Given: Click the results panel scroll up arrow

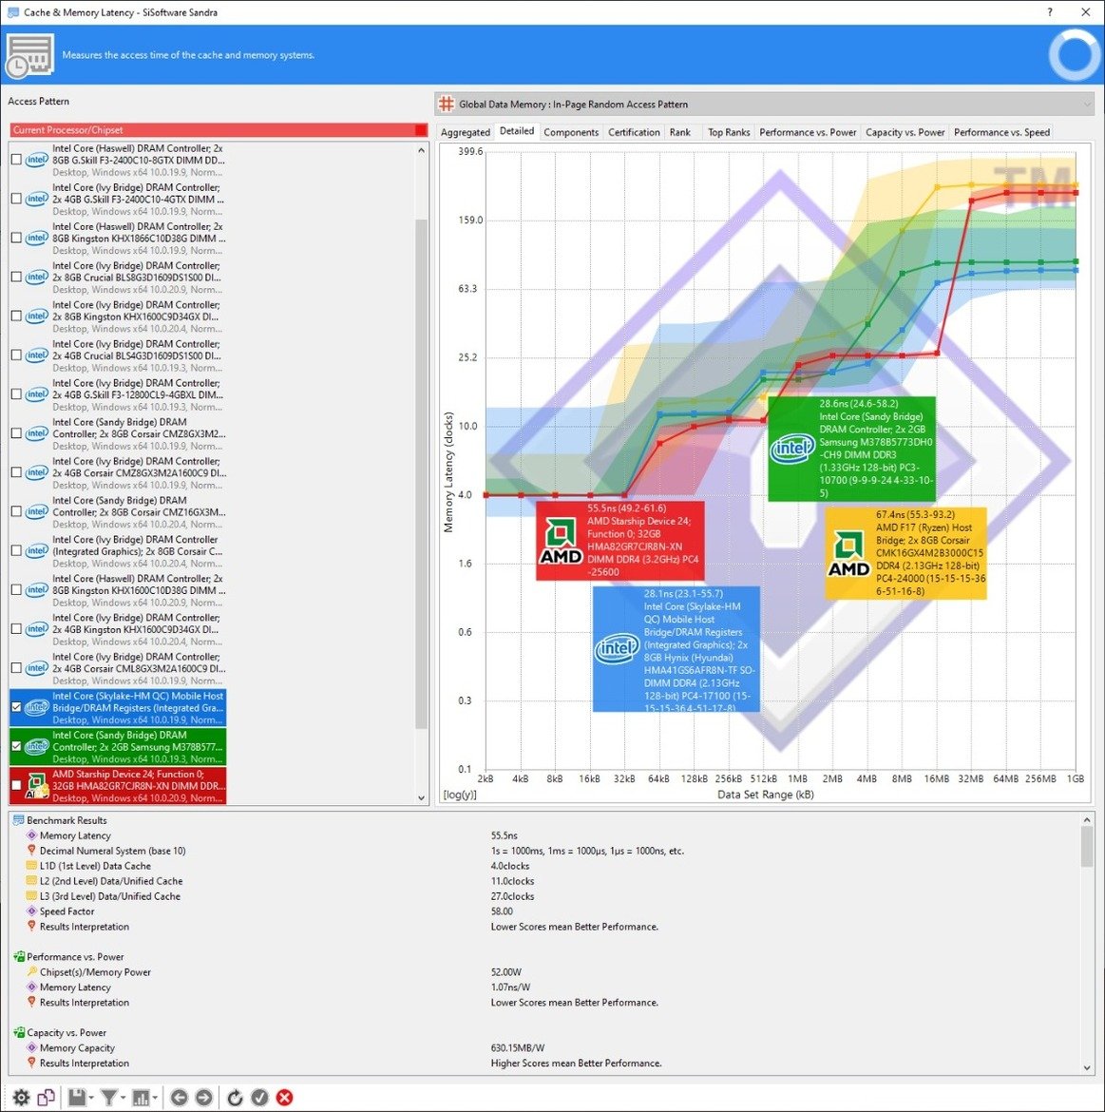Looking at the screenshot, I should pyautogui.click(x=1087, y=820).
